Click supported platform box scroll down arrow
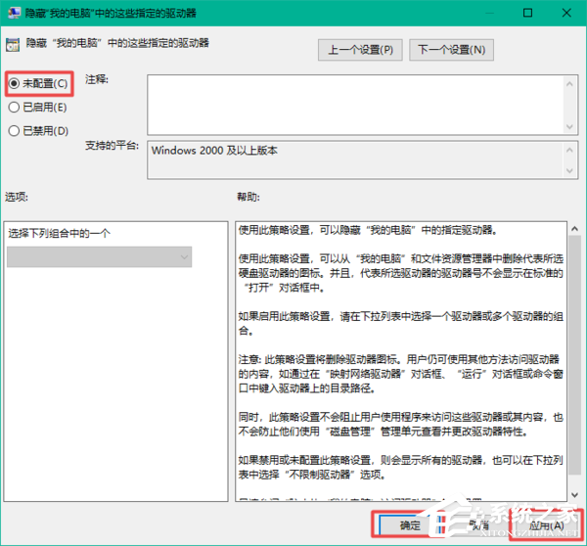The height and width of the screenshot is (546, 587). click(x=568, y=172)
